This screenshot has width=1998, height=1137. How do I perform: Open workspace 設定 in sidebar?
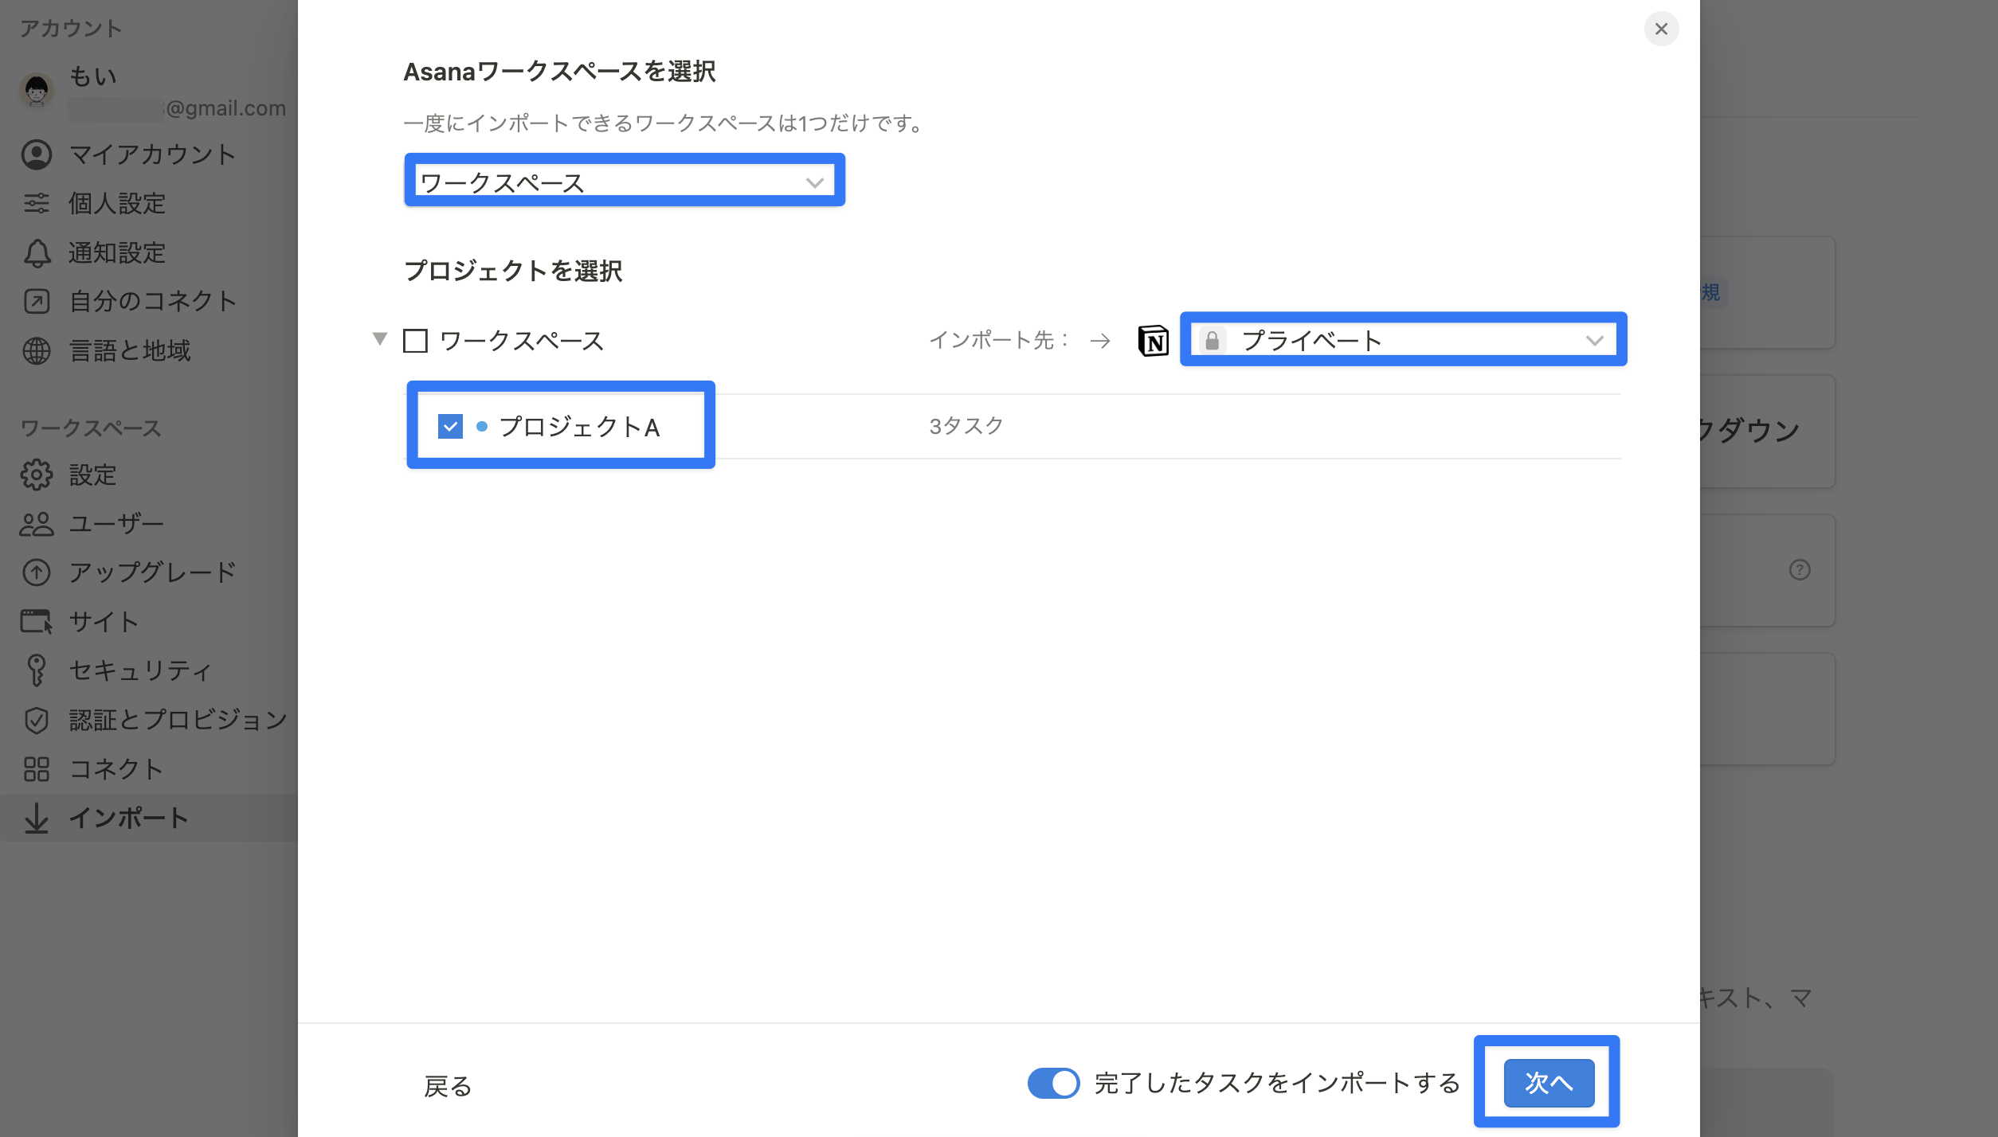149,475
